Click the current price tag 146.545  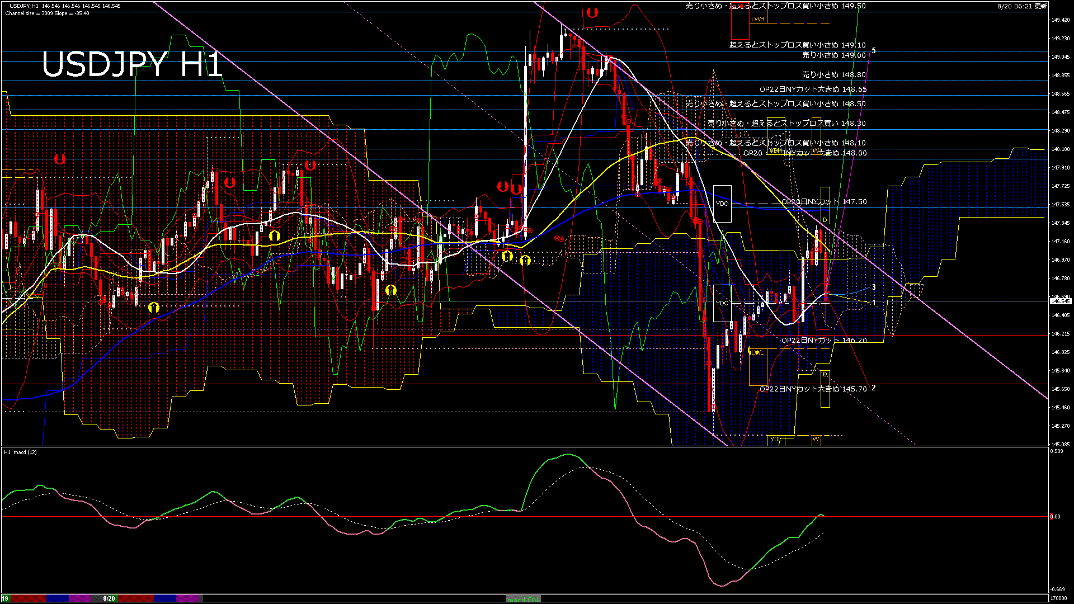point(1060,301)
